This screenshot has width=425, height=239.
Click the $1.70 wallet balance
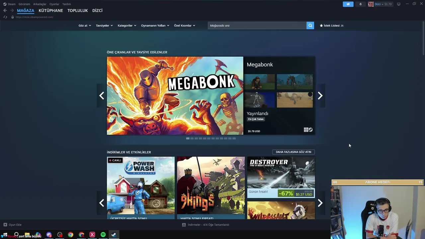(388, 4)
